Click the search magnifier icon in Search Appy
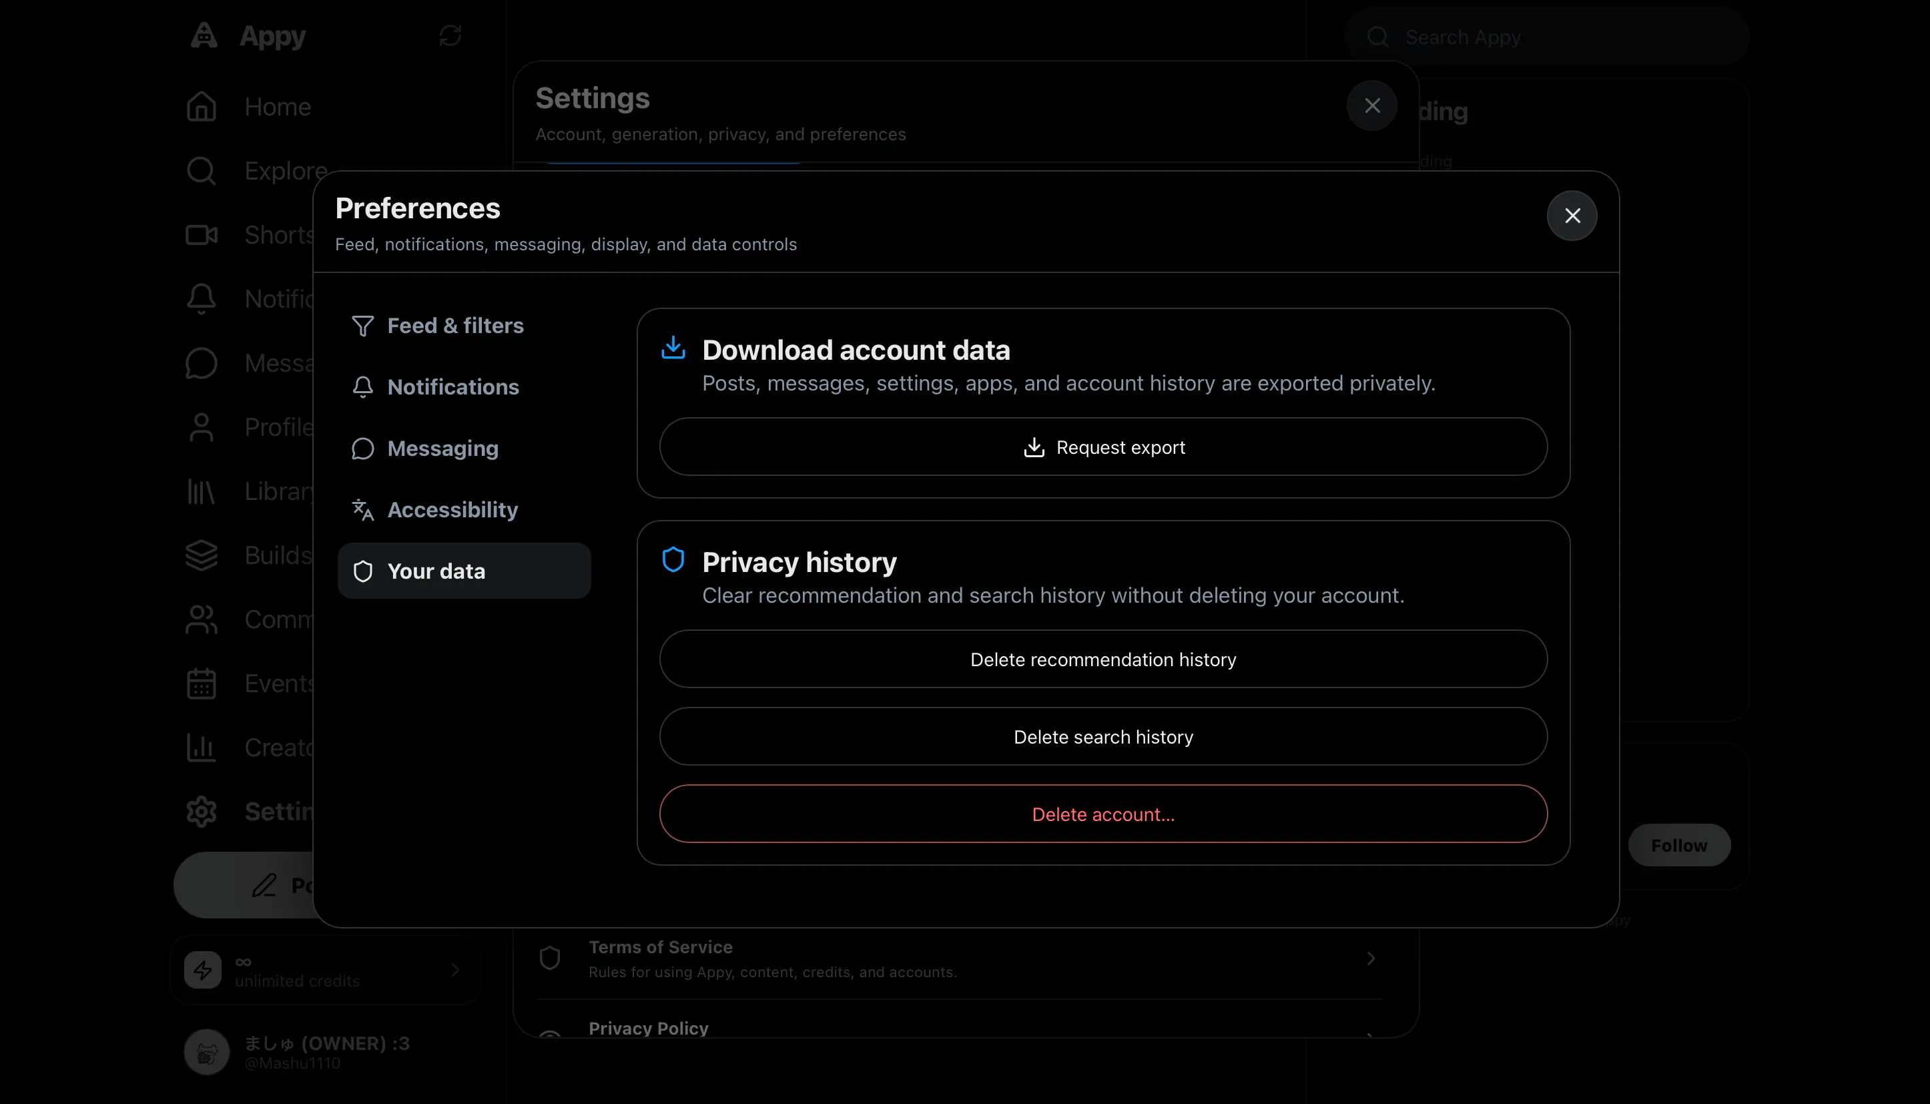The image size is (1930, 1104). point(1378,37)
